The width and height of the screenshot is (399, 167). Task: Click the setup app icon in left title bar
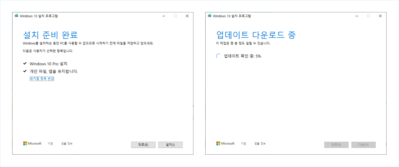tap(17, 16)
